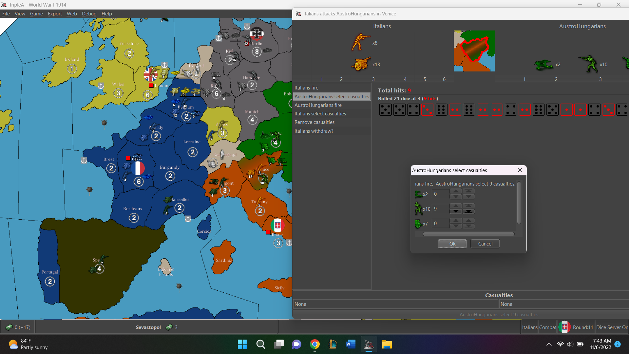
Task: Click the sea mine south of Balearic Islands
Action: pos(179,286)
